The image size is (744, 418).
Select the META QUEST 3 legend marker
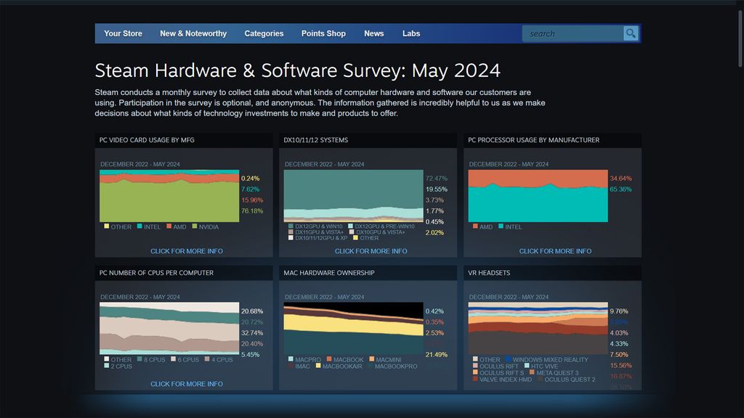pyautogui.click(x=532, y=372)
